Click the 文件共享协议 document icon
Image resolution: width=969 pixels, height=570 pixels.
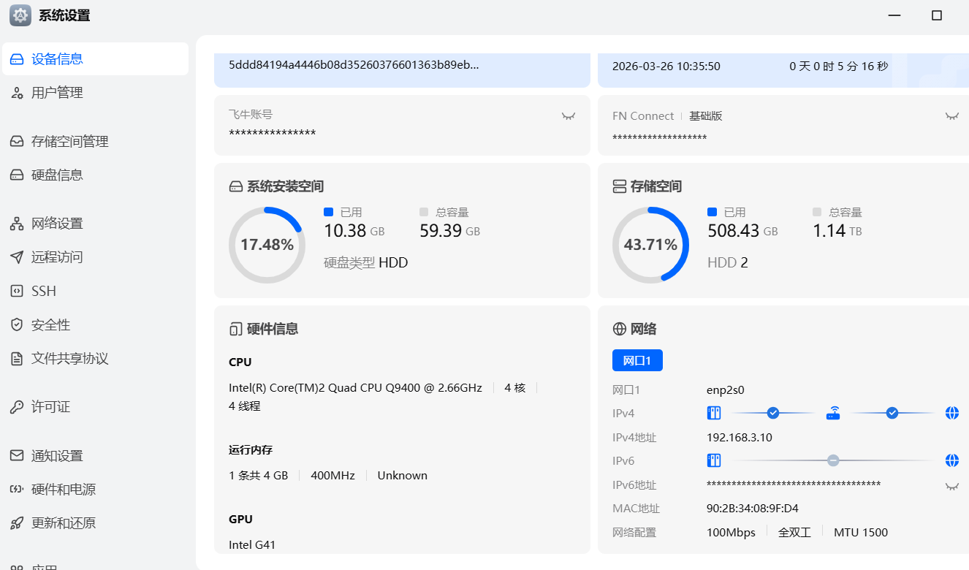point(17,358)
